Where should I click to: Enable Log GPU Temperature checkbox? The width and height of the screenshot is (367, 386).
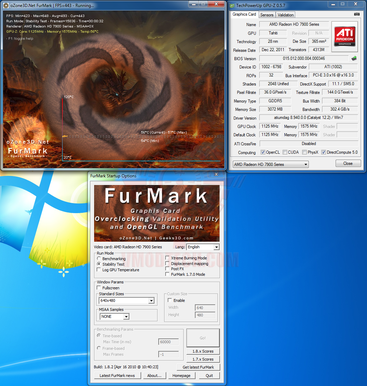click(99, 270)
